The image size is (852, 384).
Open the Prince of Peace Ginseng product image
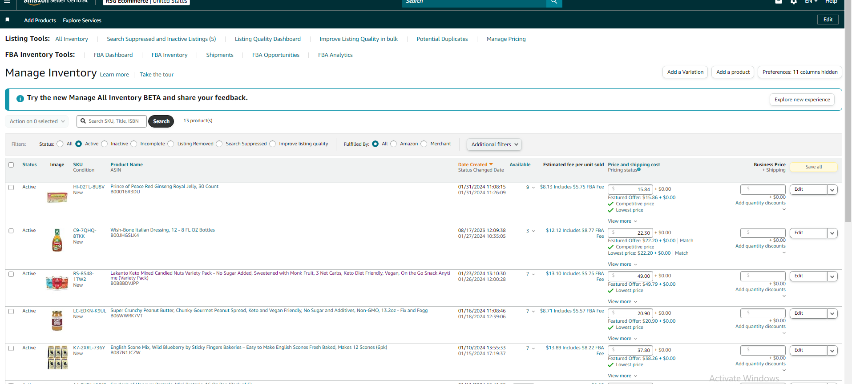click(x=57, y=197)
